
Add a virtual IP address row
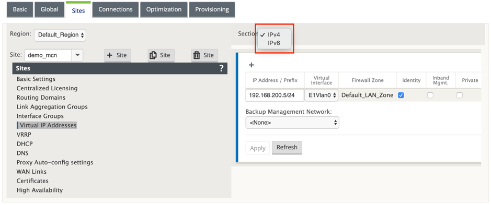click(x=251, y=65)
